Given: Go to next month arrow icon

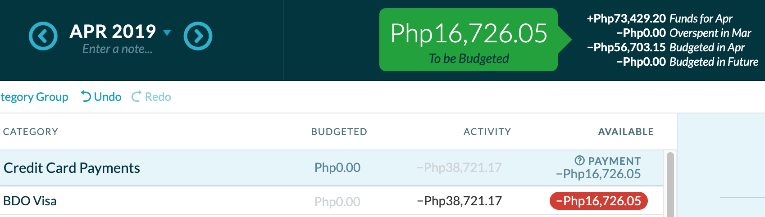Looking at the screenshot, I should (x=198, y=36).
